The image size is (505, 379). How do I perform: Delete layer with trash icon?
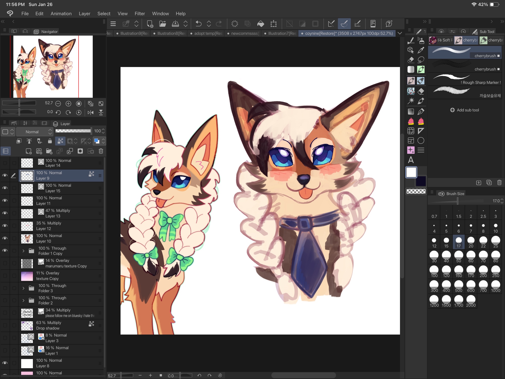[101, 151]
